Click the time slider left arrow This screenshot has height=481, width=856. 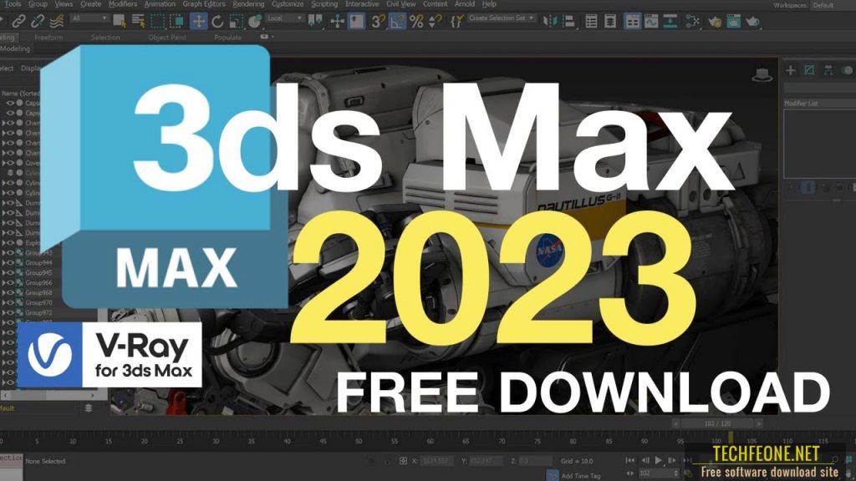tap(675, 423)
